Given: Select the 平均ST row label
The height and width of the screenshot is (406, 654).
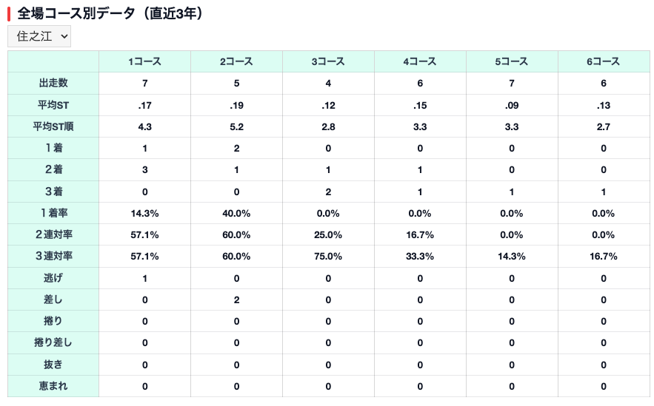Looking at the screenshot, I should 53,105.
